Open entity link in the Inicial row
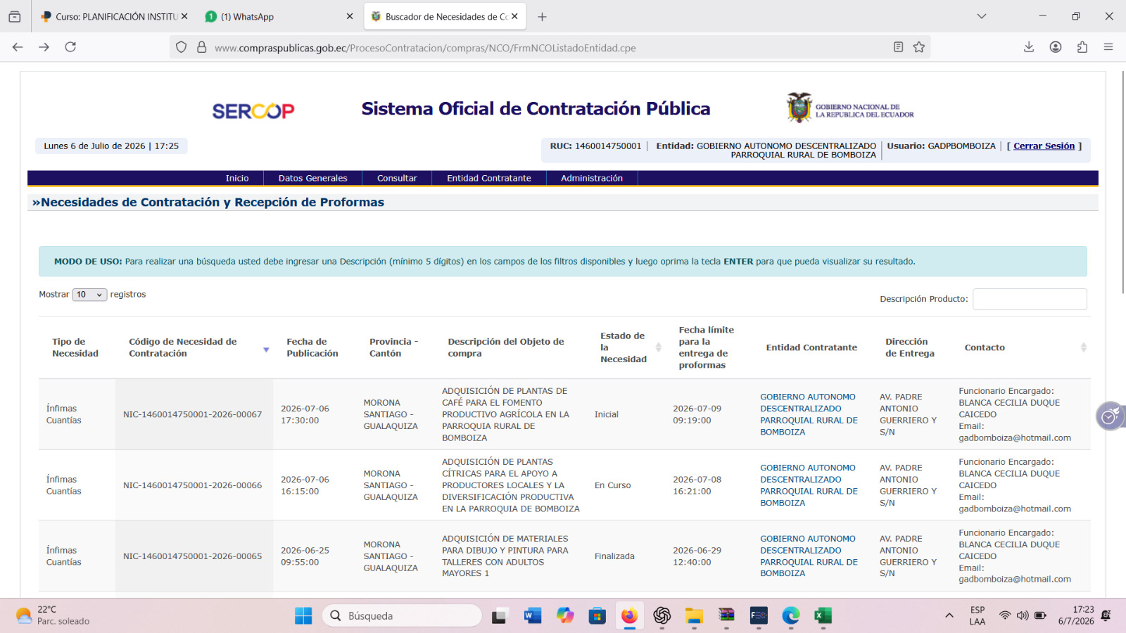Image resolution: width=1126 pixels, height=633 pixels. pos(809,414)
